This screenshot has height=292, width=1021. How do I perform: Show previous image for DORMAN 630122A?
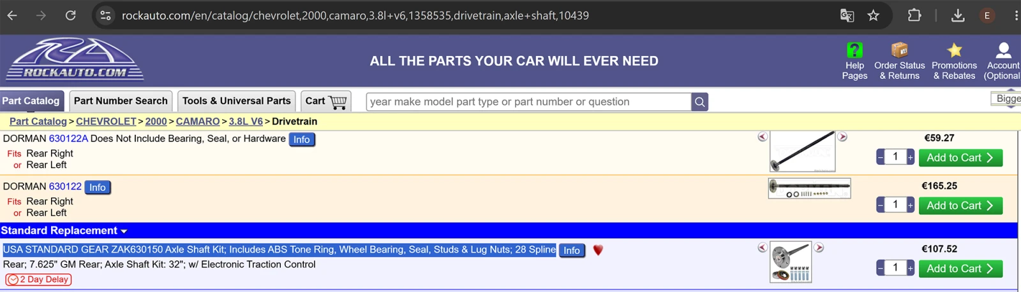pyautogui.click(x=763, y=137)
